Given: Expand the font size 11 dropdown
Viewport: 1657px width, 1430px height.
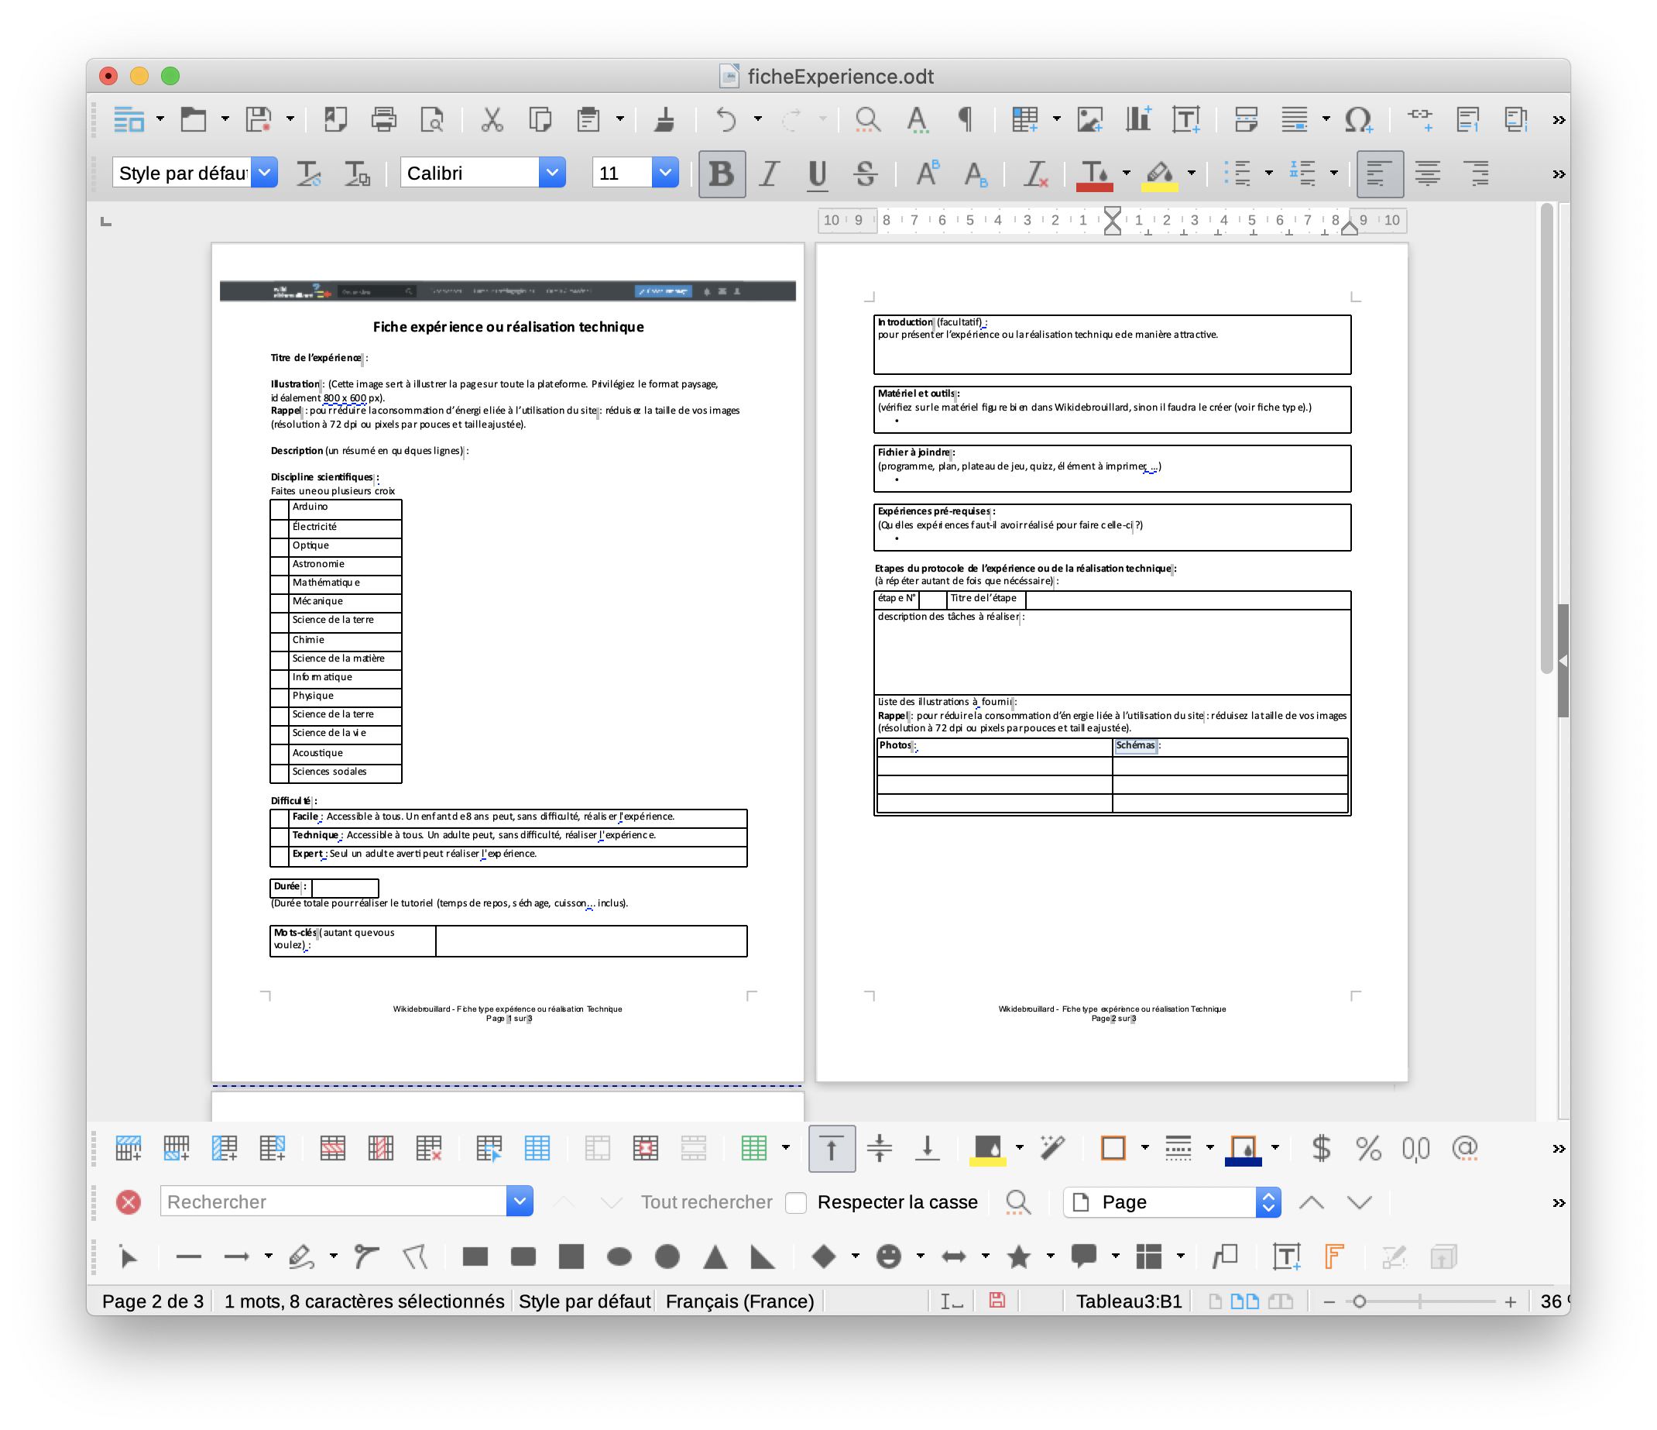Looking at the screenshot, I should point(664,173).
